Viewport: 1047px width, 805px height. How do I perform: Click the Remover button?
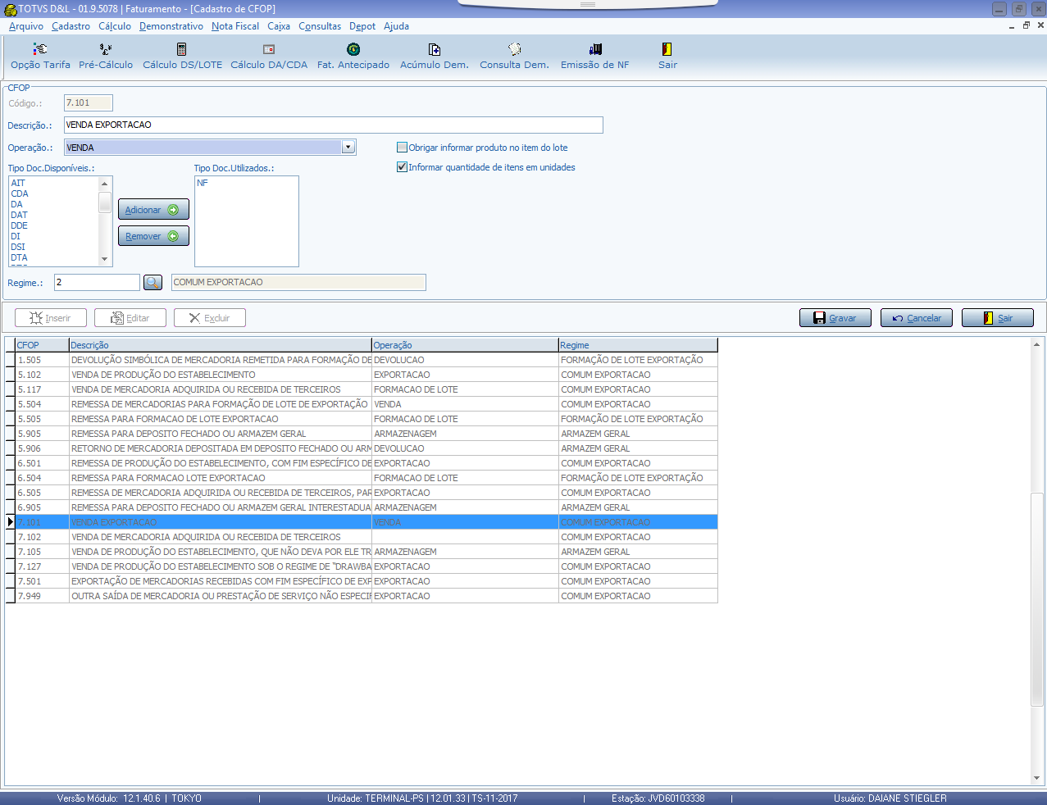point(153,236)
